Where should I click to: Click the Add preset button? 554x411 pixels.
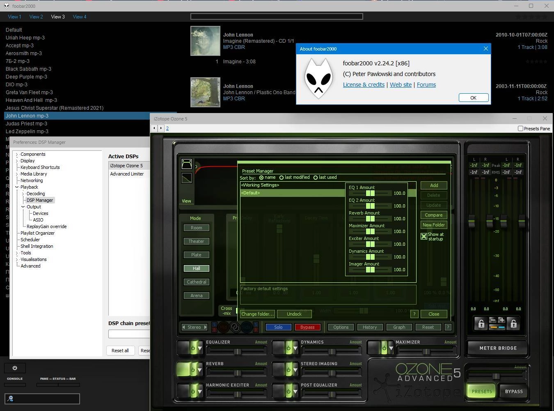(x=434, y=185)
